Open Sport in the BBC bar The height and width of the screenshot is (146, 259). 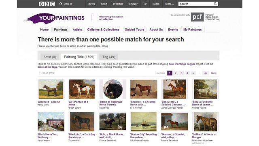tap(104, 4)
